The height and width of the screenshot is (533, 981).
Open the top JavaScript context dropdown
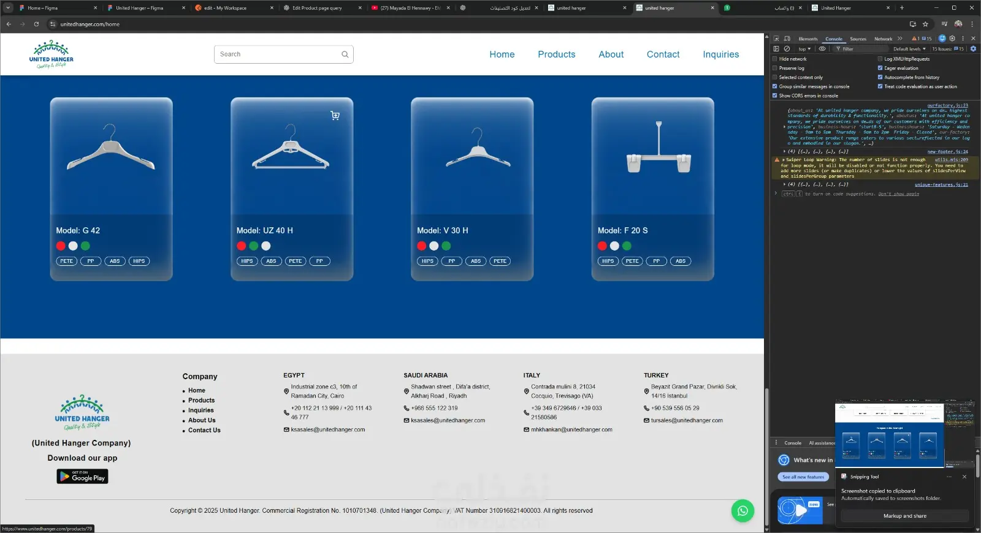[804, 49]
